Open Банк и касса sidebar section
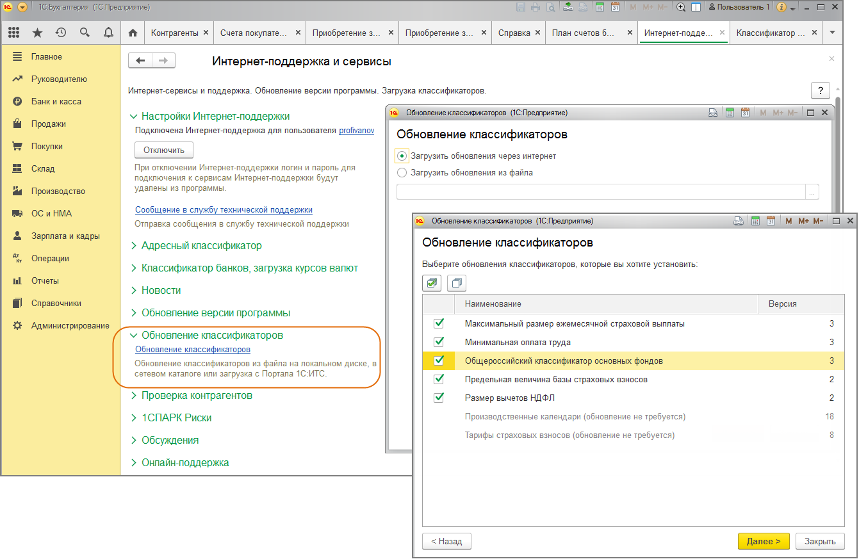Image resolution: width=859 pixels, height=559 pixels. (56, 102)
